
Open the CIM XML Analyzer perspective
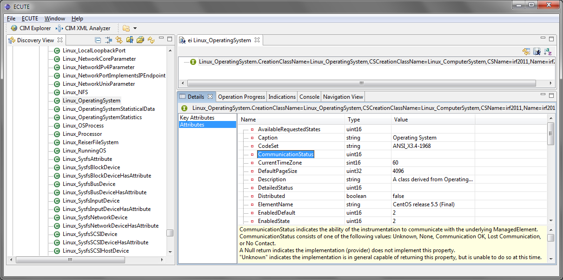(x=83, y=28)
